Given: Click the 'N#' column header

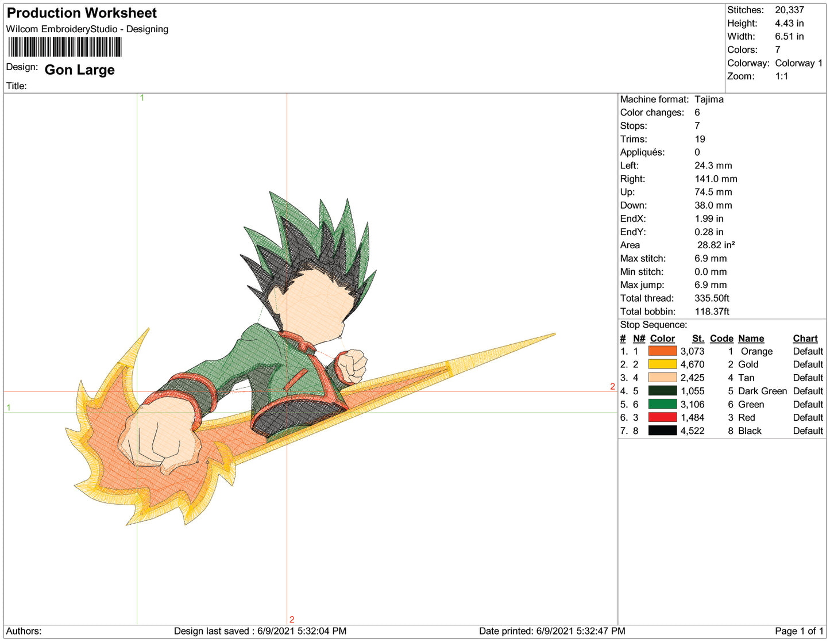Looking at the screenshot, I should tap(639, 339).
